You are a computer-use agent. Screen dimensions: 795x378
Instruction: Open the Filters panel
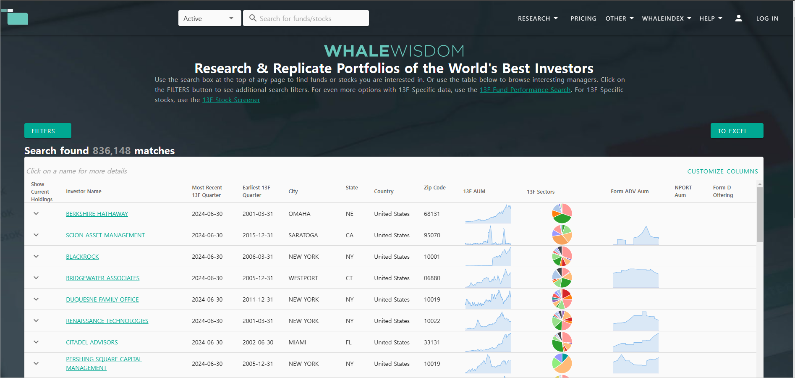pos(48,131)
